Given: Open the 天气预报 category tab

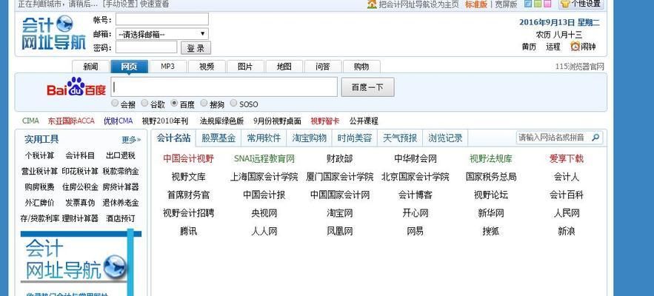Looking at the screenshot, I should point(400,138).
